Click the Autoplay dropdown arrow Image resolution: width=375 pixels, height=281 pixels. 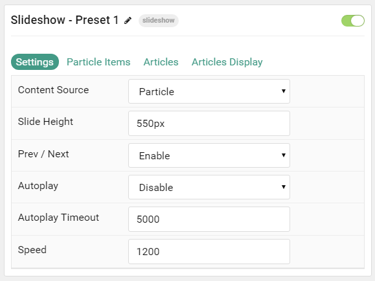click(284, 186)
